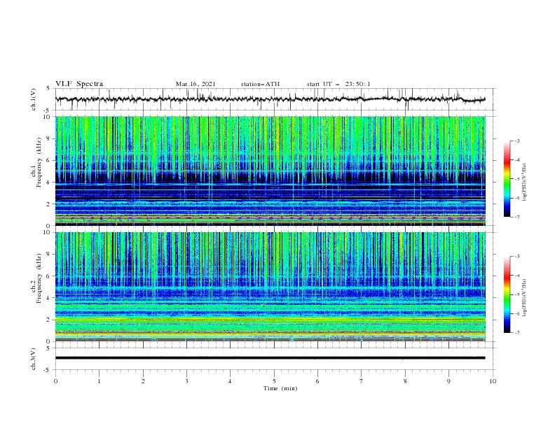Click the ch.1 color scale bar
The height and width of the screenshot is (428, 555).
pyautogui.click(x=507, y=179)
